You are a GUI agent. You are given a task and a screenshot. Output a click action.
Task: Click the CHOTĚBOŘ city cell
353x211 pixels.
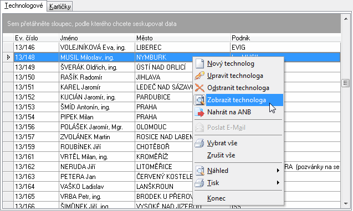164,146
